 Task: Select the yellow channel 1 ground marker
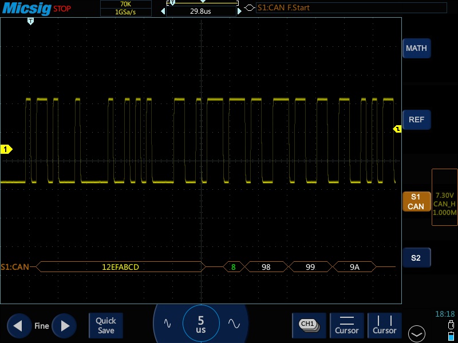click(x=6, y=150)
